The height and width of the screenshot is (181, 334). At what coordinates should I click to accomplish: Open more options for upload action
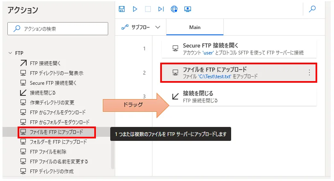click(309, 72)
